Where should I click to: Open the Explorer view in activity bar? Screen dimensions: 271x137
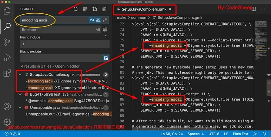[7, 11]
